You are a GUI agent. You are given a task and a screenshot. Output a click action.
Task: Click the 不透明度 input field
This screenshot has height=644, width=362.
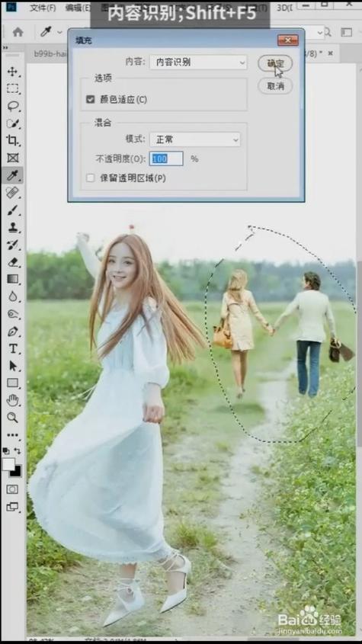[x=166, y=159]
